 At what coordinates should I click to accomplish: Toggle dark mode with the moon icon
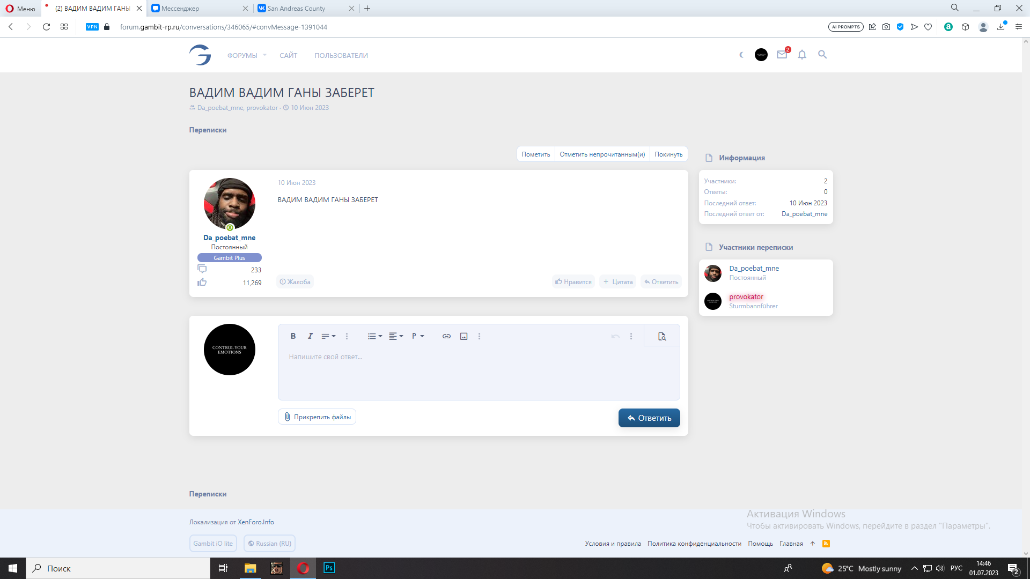pos(741,55)
